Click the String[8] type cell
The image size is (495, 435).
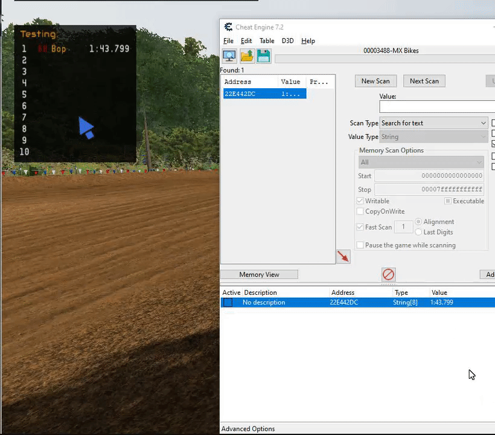[405, 302]
